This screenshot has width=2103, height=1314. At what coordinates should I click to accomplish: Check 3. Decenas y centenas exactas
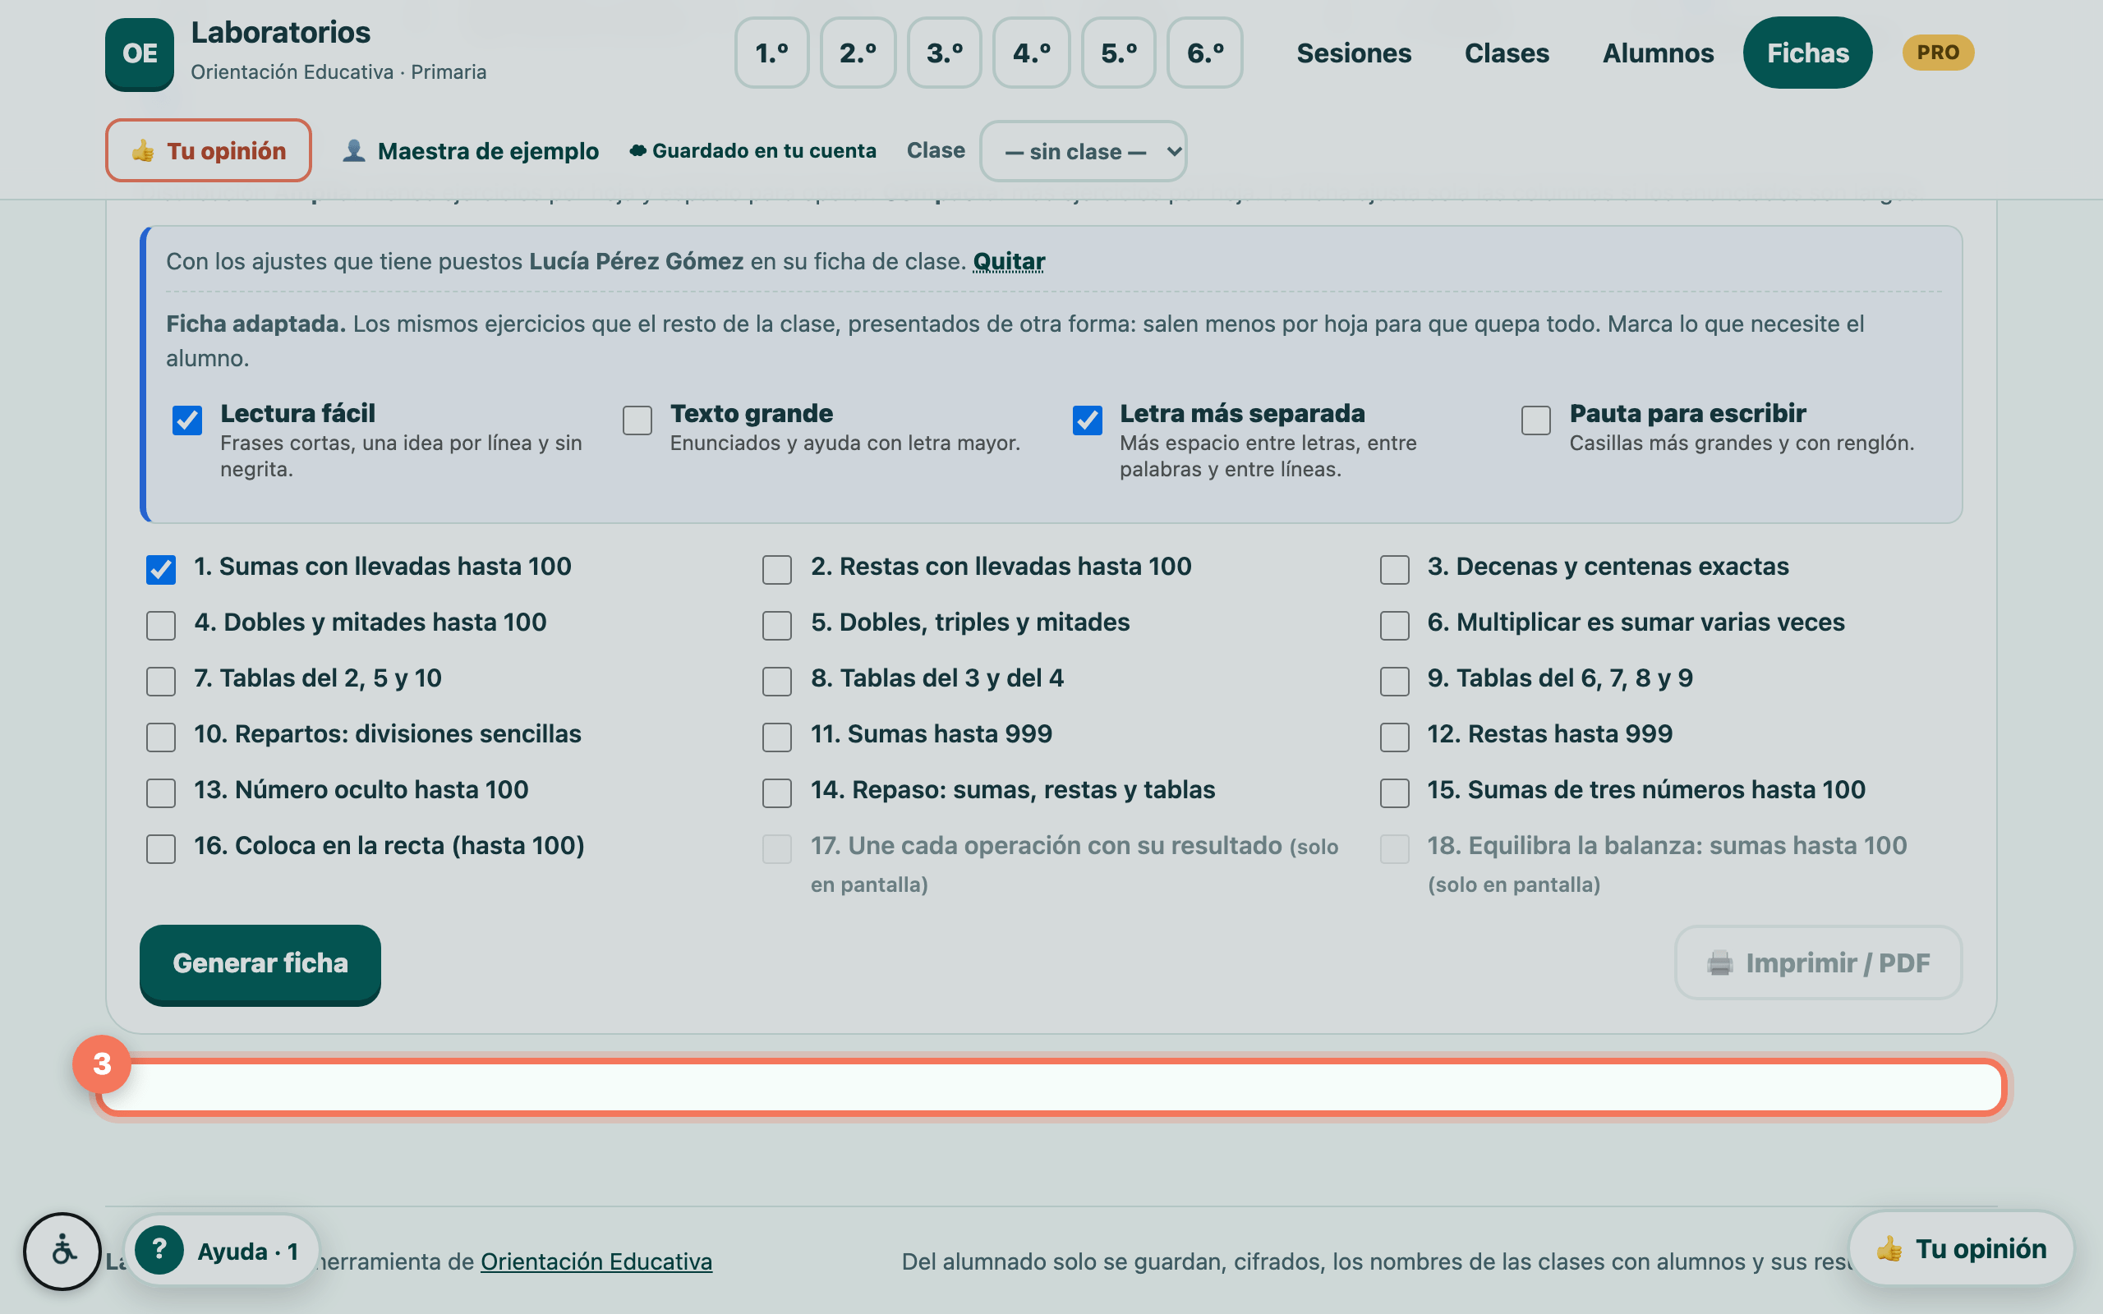point(1395,569)
